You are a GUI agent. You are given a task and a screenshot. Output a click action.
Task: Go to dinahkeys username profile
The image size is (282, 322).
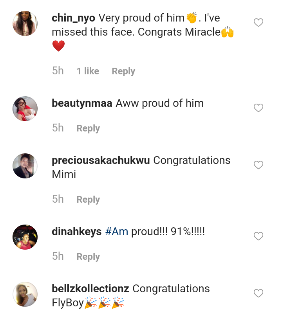point(77,232)
